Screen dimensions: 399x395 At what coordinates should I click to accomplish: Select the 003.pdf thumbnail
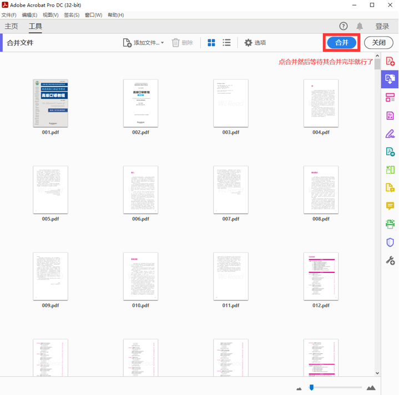pyautogui.click(x=231, y=103)
